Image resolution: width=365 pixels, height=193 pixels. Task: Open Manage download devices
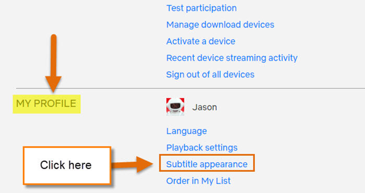click(x=220, y=24)
